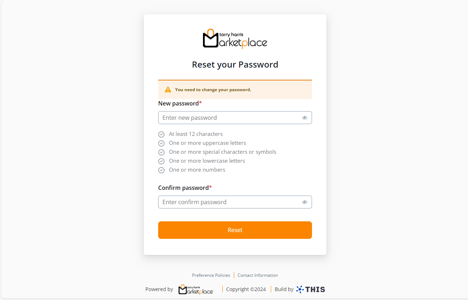Click the check icon beside lowercase letters rule
The height and width of the screenshot is (300, 468).
click(x=161, y=161)
